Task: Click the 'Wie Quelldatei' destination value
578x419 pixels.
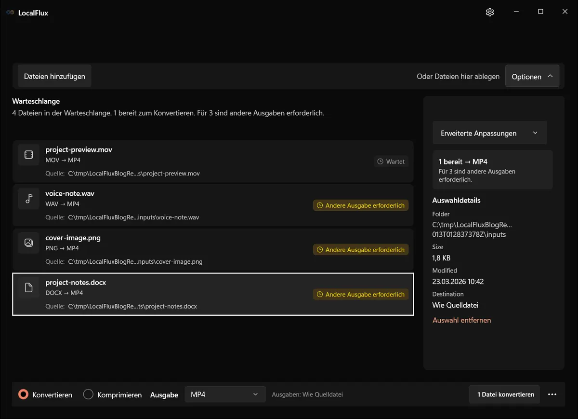Action: pos(455,305)
